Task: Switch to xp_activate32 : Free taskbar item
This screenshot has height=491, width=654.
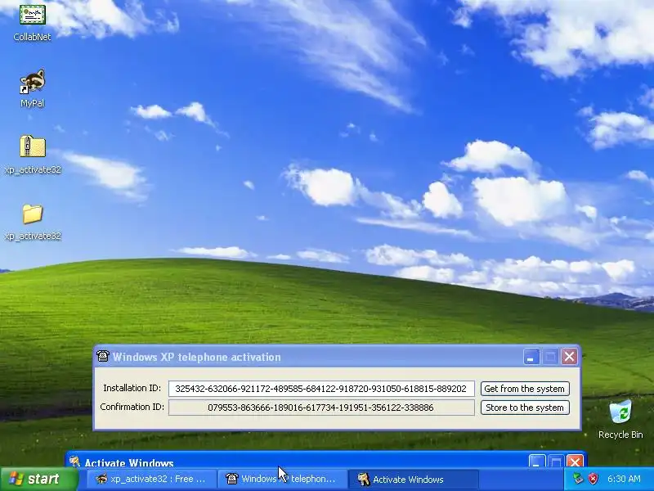Action: click(x=151, y=479)
